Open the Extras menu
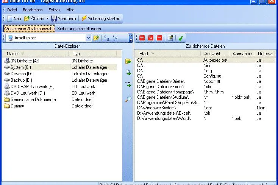This screenshot has width=278, height=185. [55, 10]
